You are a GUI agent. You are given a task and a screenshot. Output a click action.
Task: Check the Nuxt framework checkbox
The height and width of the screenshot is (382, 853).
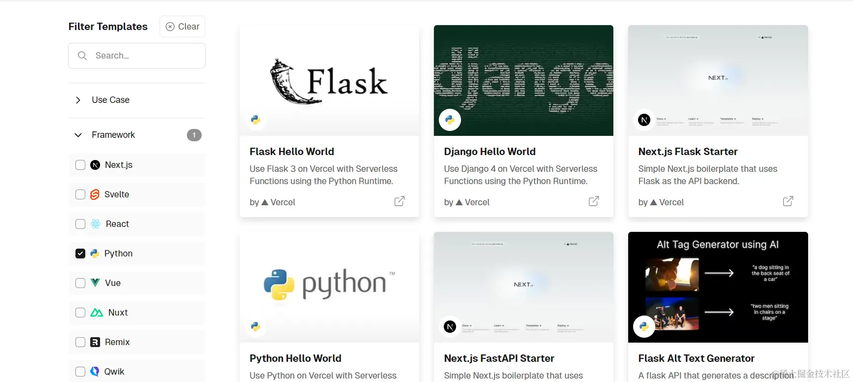coord(80,313)
